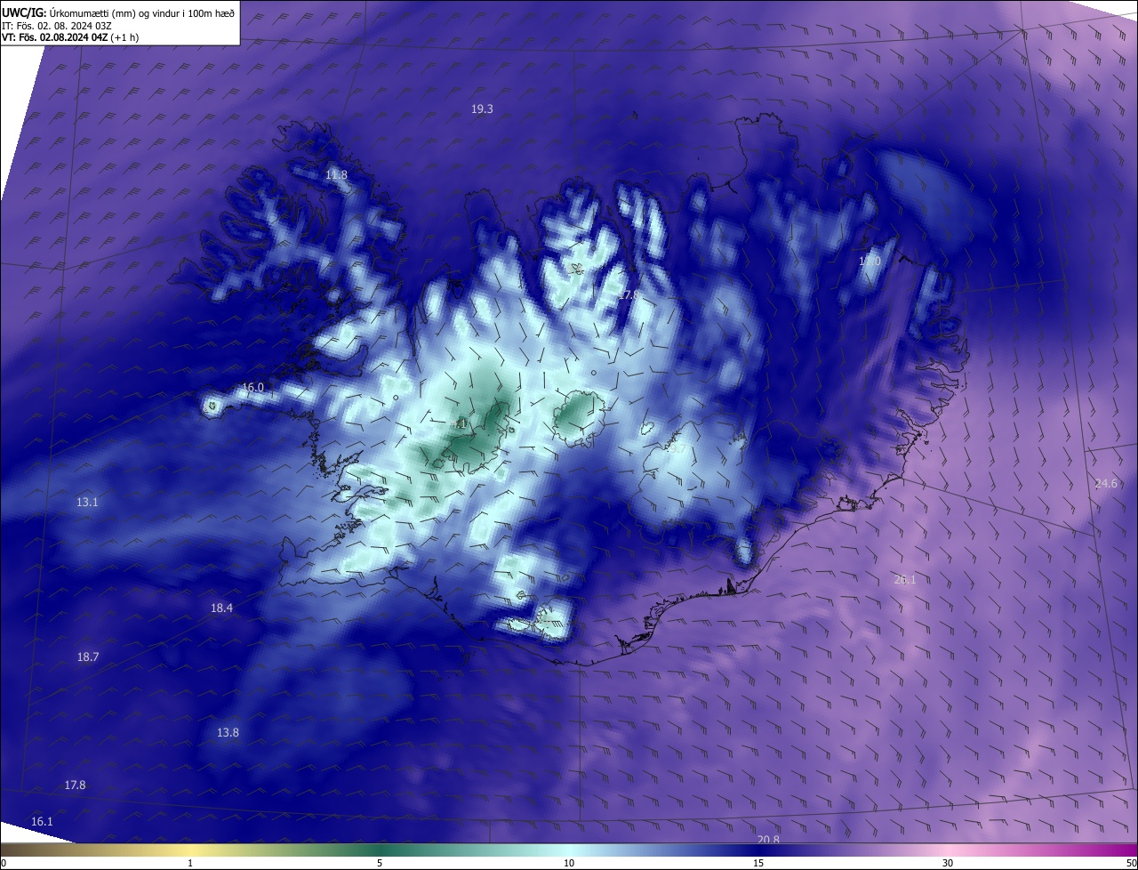Click the 11.0 value in northeast Iceland
Screen dimensions: 1138x870
coord(870,262)
